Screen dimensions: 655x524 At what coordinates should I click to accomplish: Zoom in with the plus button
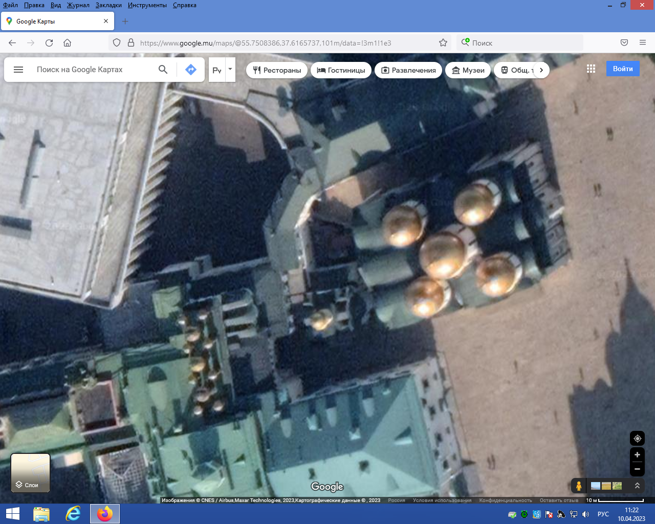point(637,455)
